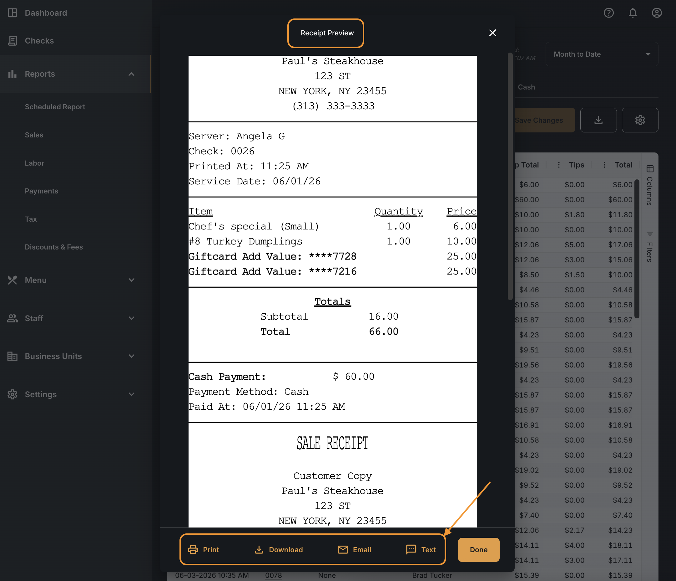Viewport: 676px width, 581px height.
Task: Click the Staff people icon
Action: [x=13, y=318]
